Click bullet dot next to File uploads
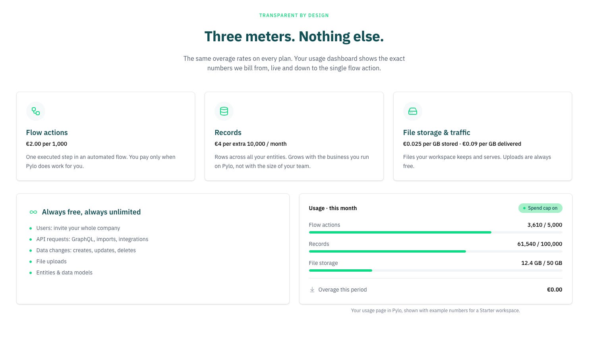Screen dimensions: 609x338 pos(31,262)
